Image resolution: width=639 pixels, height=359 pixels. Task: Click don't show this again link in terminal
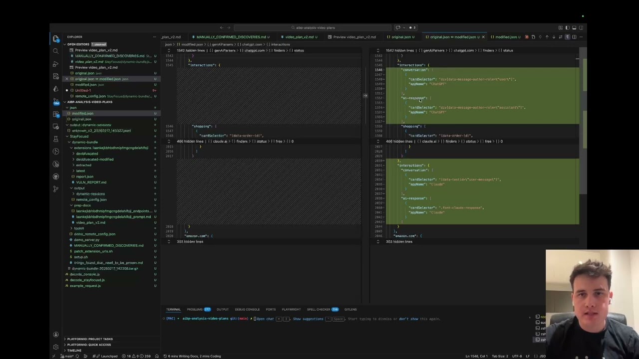[x=409, y=319]
